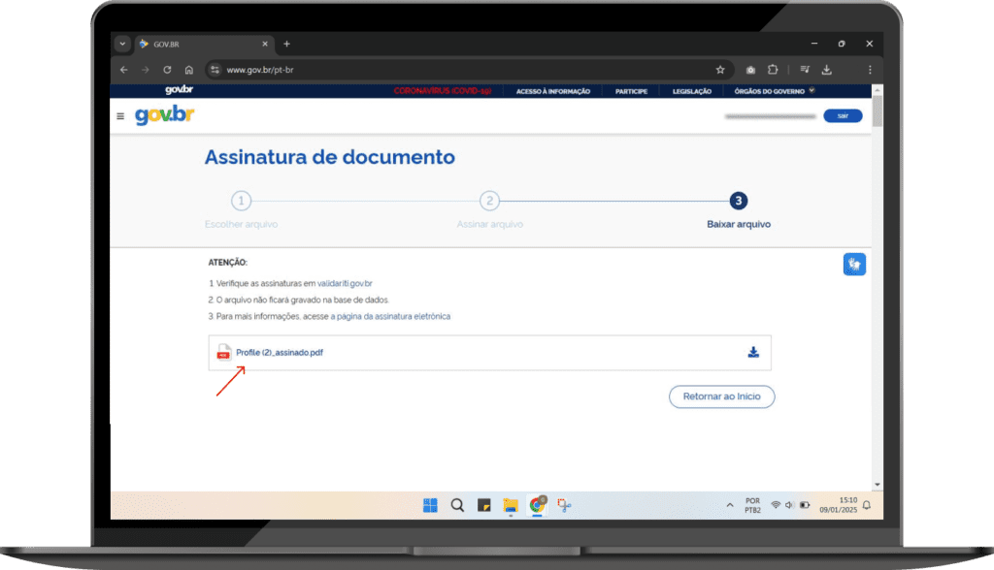Viewport: 994px width, 570px height.
Task: Click the Retornar ao Inicio button
Action: click(x=721, y=396)
